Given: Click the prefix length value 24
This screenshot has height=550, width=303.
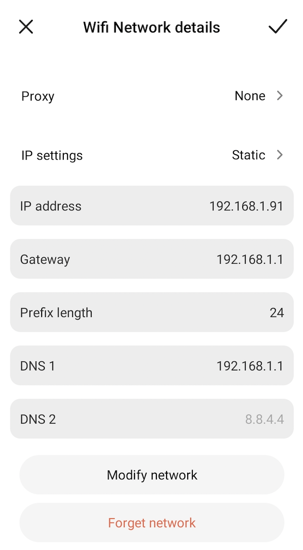Looking at the screenshot, I should pos(277,313).
